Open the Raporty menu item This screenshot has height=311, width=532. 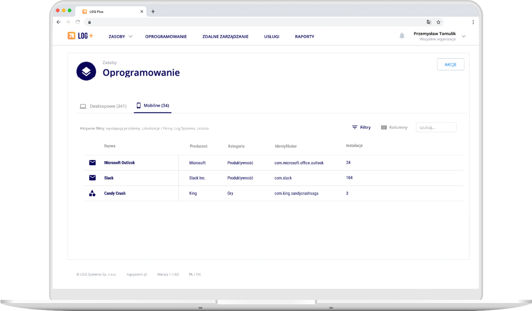point(304,37)
